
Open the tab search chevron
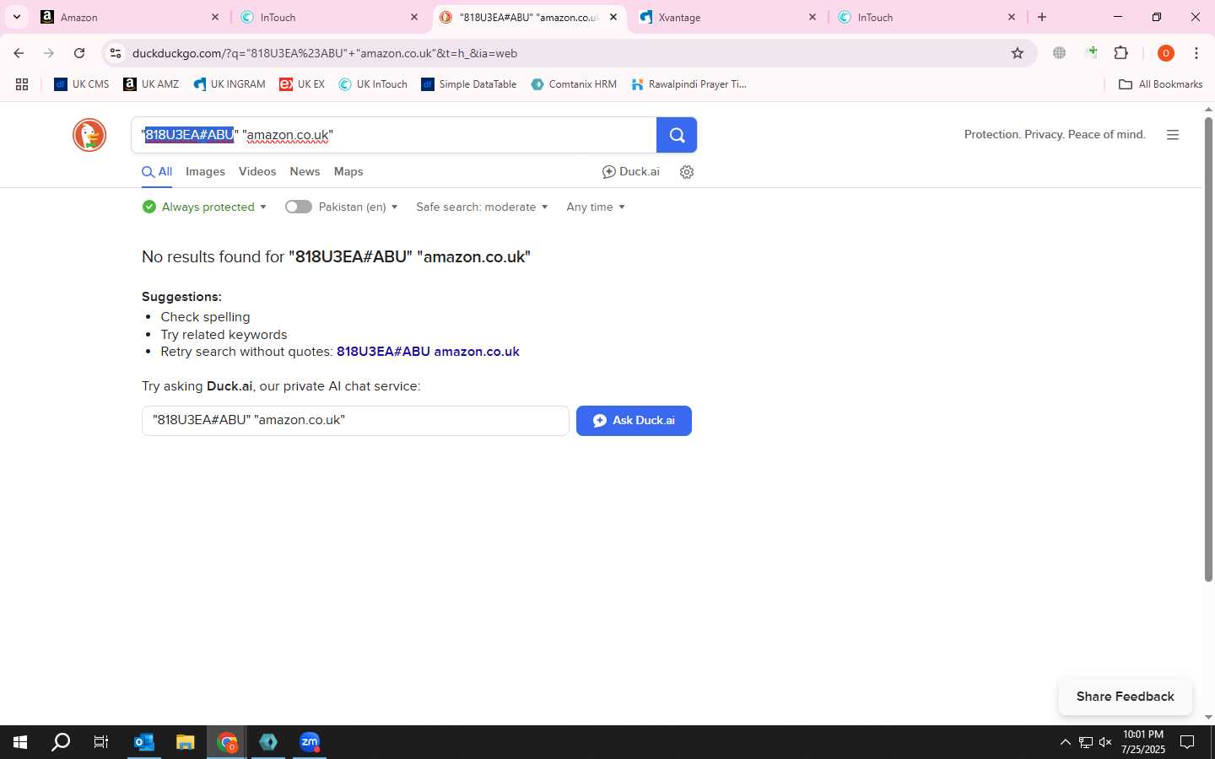(16, 17)
